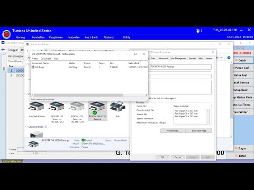
Task: Open the Penjualan menu
Action: (74, 37)
